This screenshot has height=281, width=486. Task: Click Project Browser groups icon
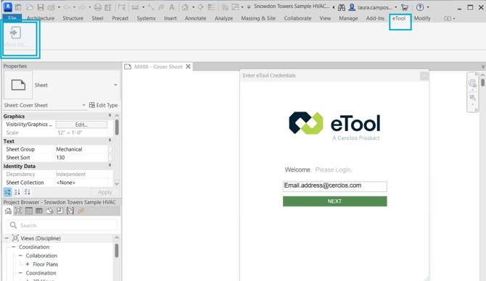coord(70,211)
